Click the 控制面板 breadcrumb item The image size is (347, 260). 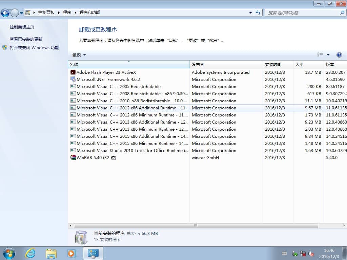point(46,13)
